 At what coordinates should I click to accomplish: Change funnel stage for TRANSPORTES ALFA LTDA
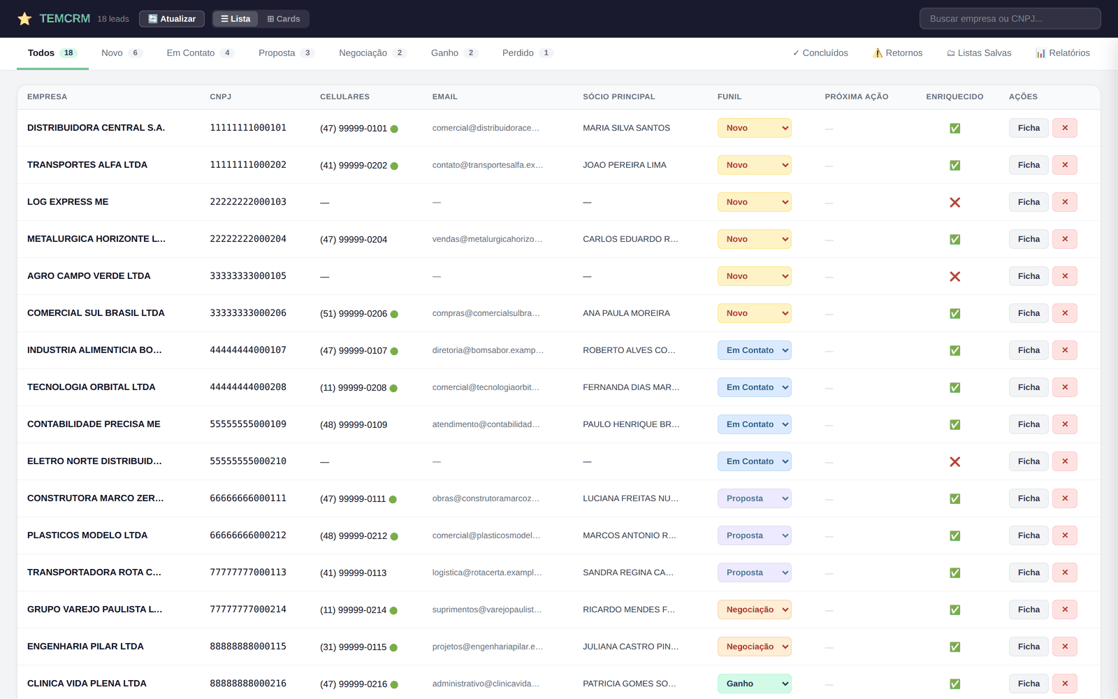754,165
